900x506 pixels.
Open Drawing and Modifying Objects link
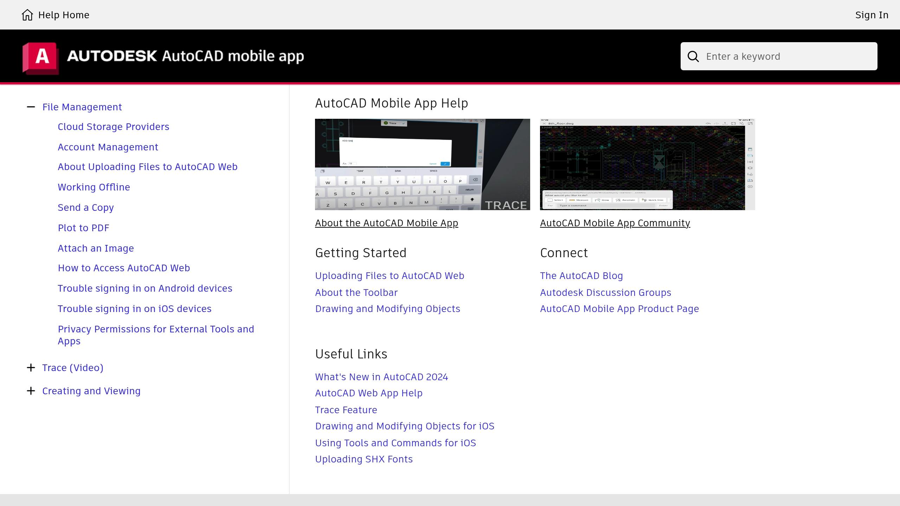(x=387, y=309)
